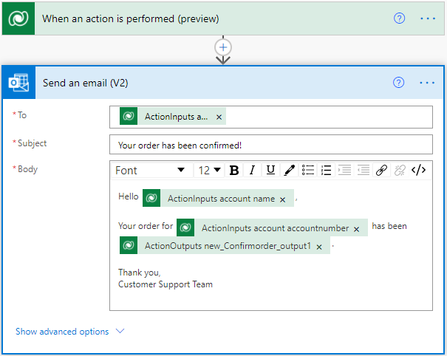The width and height of the screenshot is (447, 356).
Task: Click the 'Hello' text in the body
Action: tap(129, 196)
